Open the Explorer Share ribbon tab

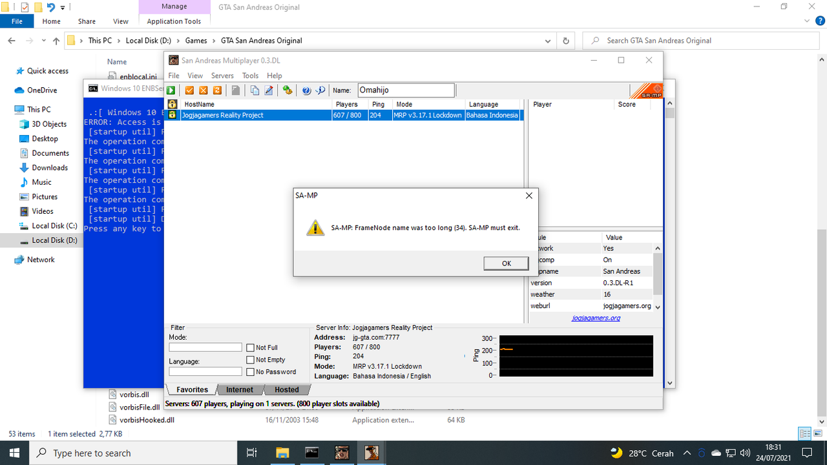pyautogui.click(x=87, y=21)
